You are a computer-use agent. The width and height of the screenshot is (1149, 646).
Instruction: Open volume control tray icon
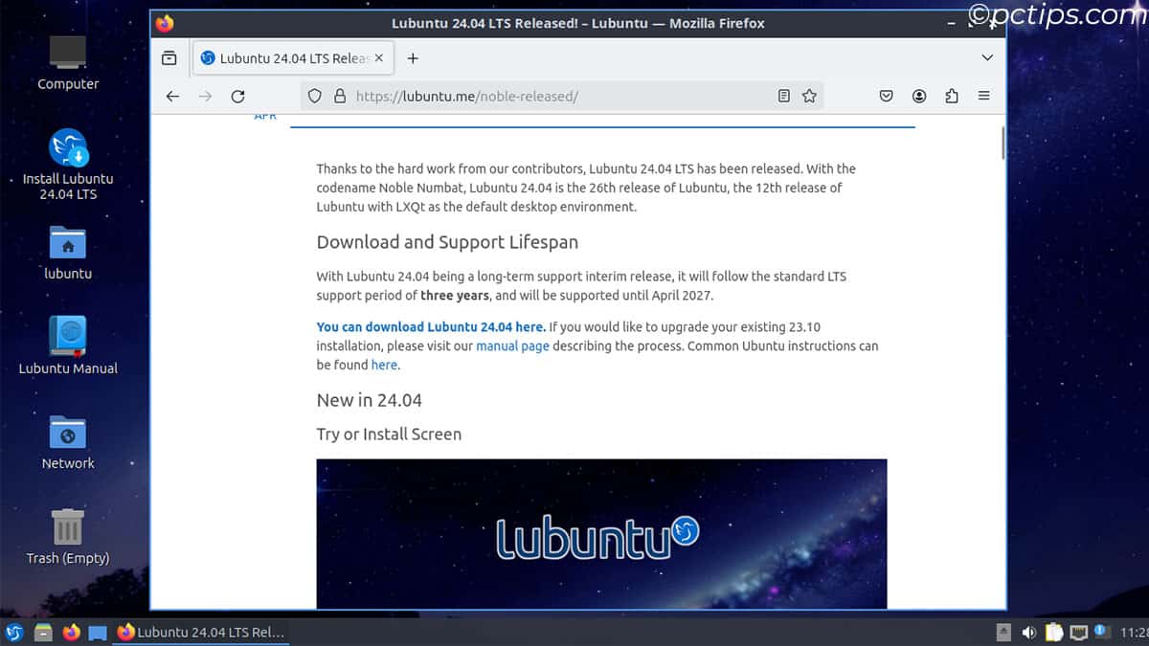click(1028, 632)
